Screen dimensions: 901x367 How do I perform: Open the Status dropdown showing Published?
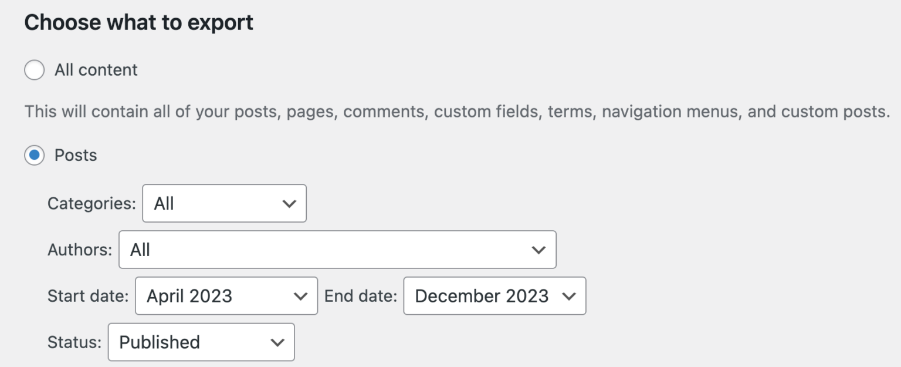tap(201, 342)
